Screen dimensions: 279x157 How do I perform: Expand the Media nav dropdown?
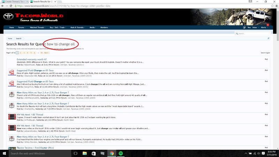[x=93, y=28]
